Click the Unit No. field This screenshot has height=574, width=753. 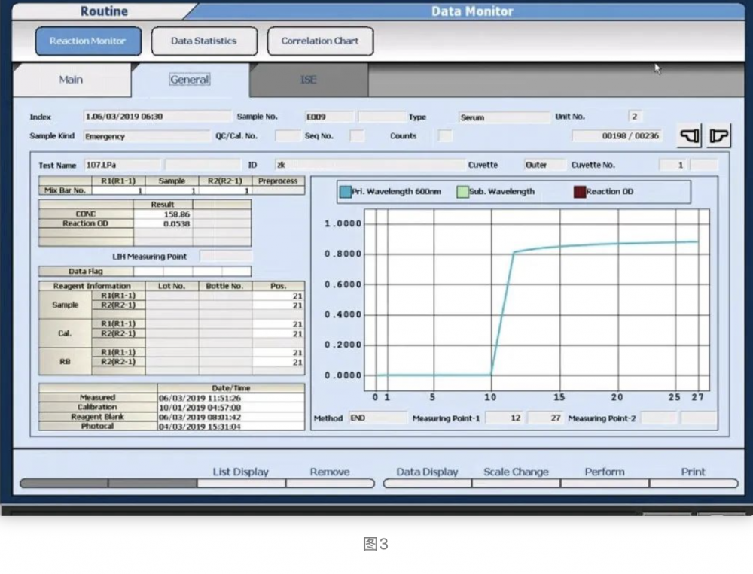tap(635, 117)
